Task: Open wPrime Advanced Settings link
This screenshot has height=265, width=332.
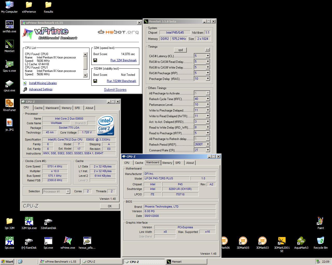Action: point(41,89)
